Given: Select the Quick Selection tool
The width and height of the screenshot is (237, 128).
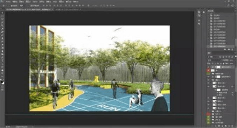Looking at the screenshot, I should pyautogui.click(x=2, y=22).
